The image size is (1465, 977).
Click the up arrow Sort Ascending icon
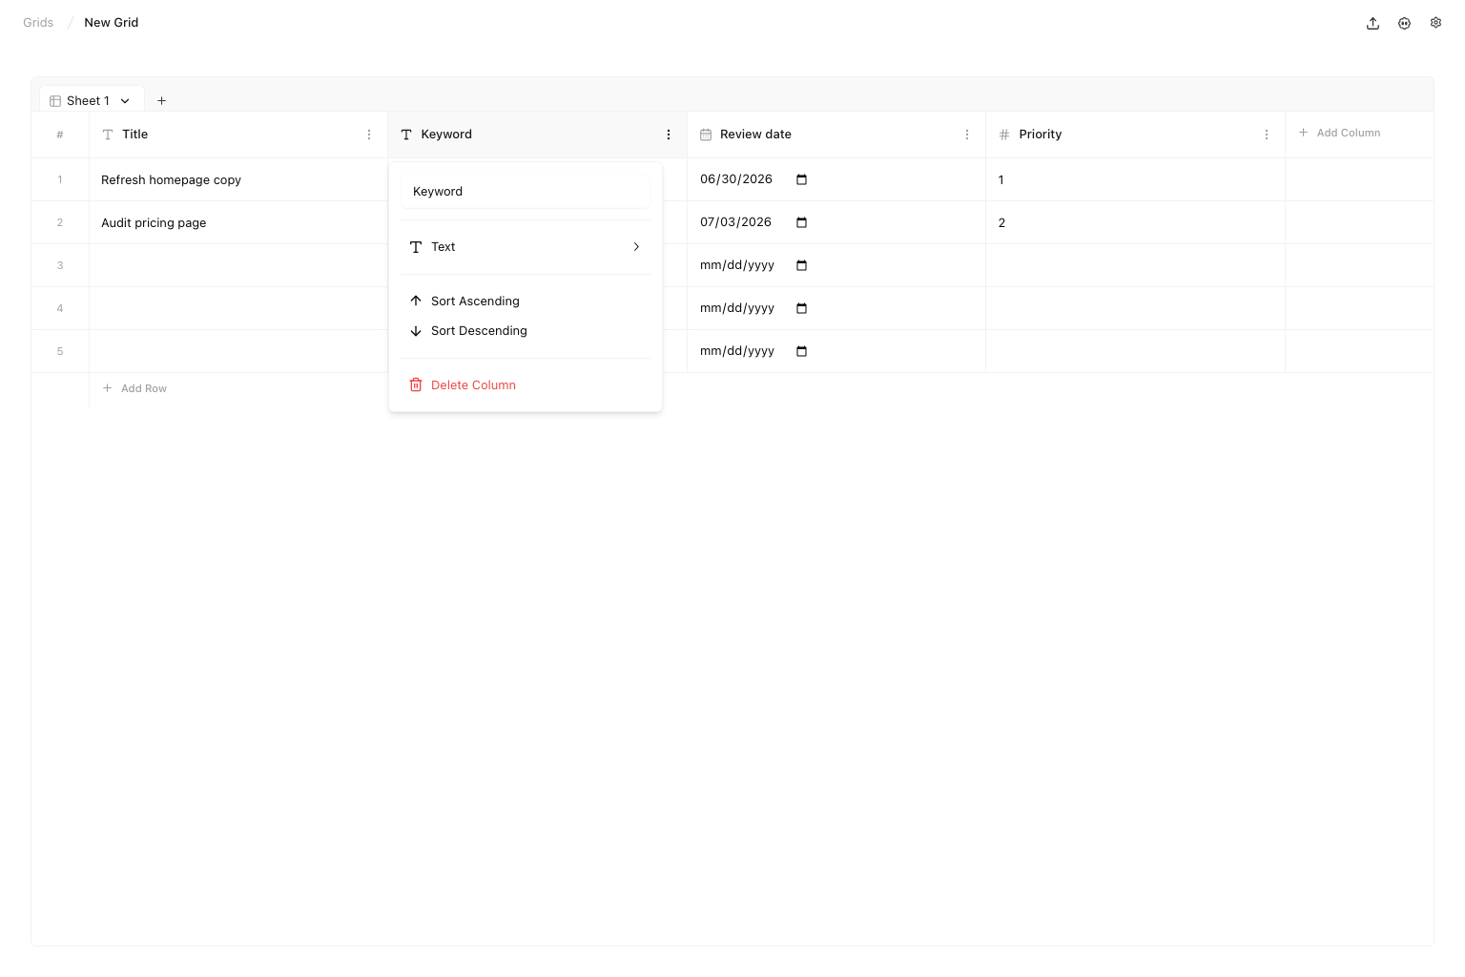(416, 301)
